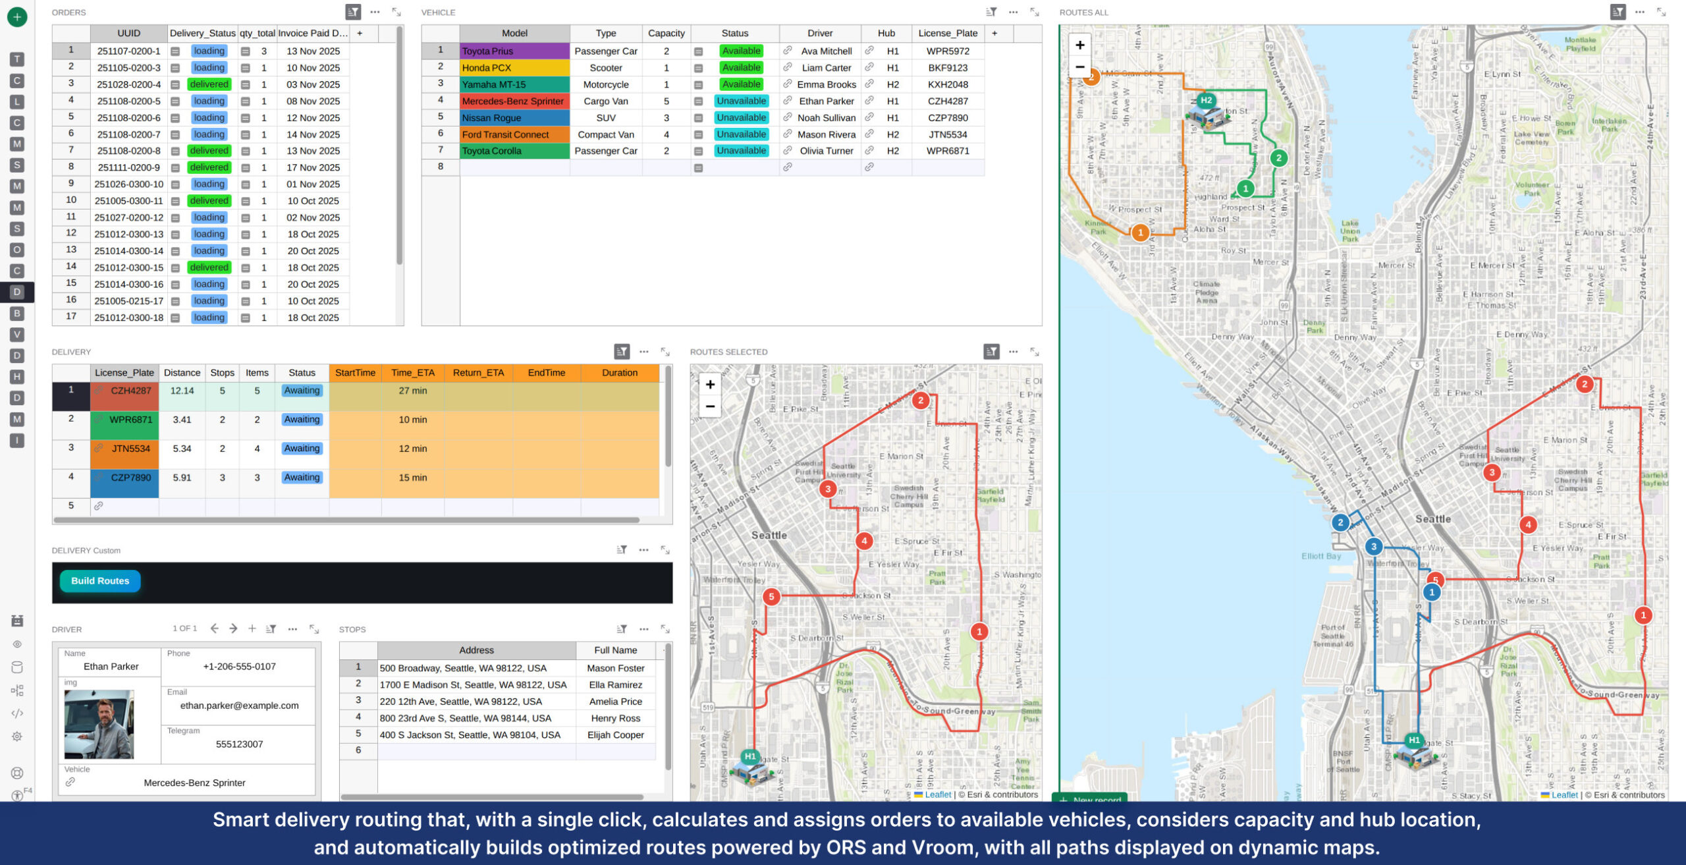Click the robot assistant sidebar icon
1686x865 pixels.
tap(17, 621)
